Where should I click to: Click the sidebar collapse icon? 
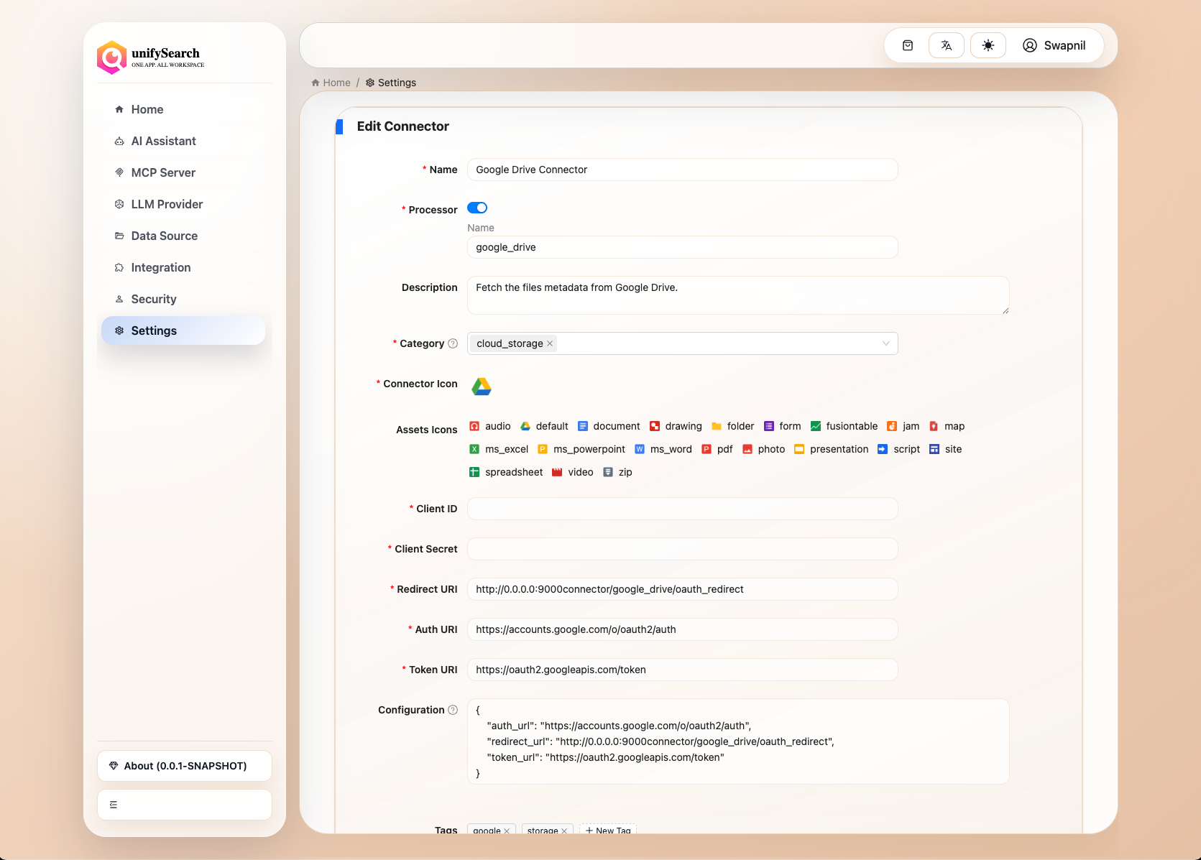pyautogui.click(x=114, y=805)
